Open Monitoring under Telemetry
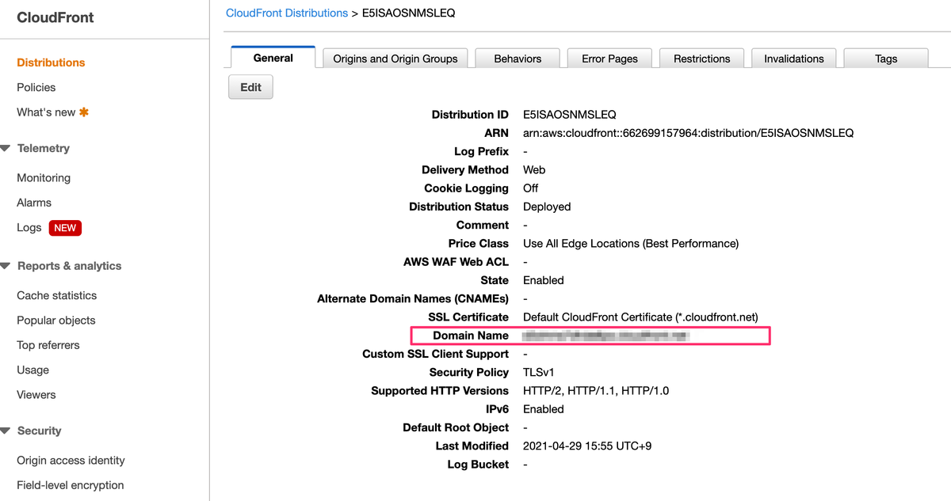Image resolution: width=951 pixels, height=501 pixels. coord(44,178)
